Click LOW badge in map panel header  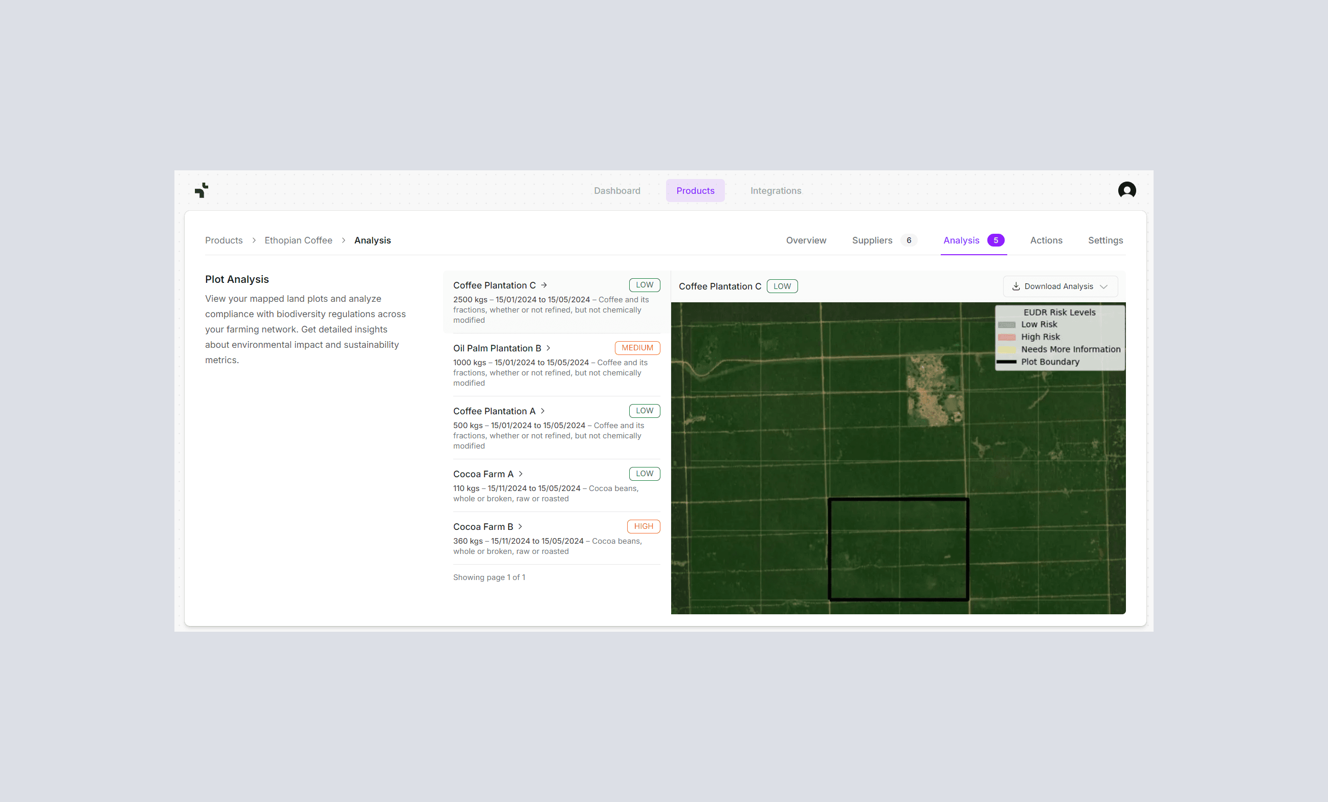click(782, 286)
